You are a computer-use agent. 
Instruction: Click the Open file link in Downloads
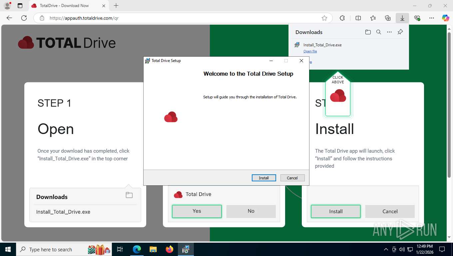310,51
